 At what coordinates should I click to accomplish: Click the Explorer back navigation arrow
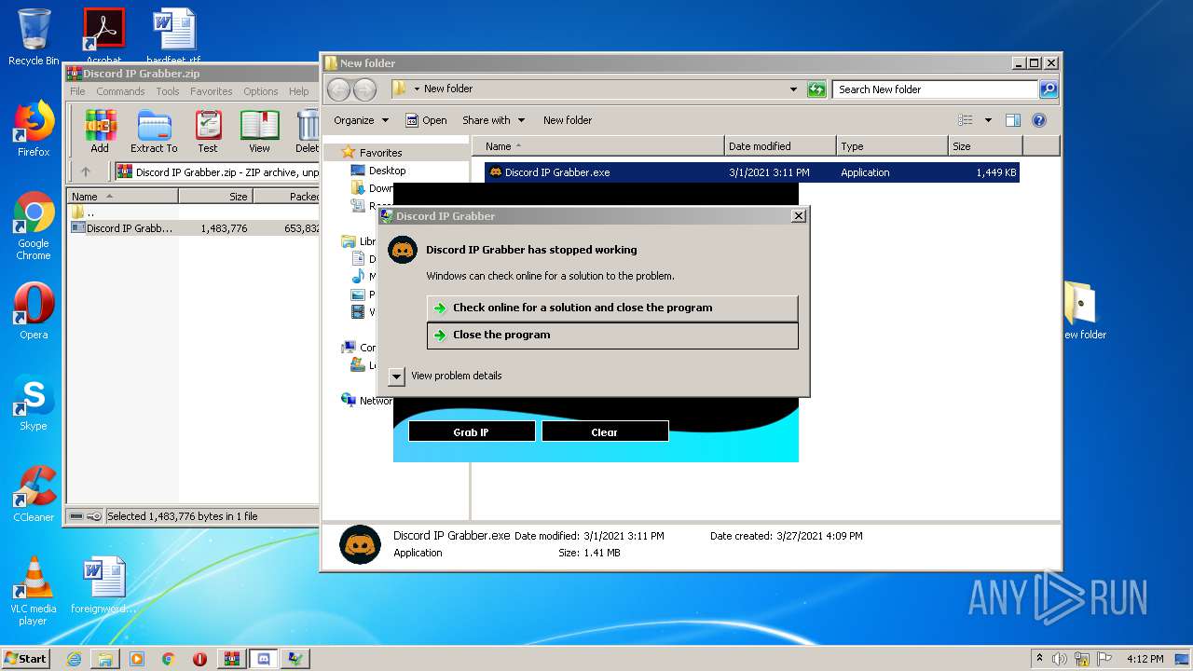click(338, 89)
